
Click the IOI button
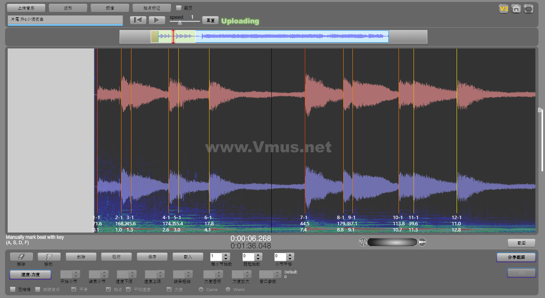click(x=522, y=273)
